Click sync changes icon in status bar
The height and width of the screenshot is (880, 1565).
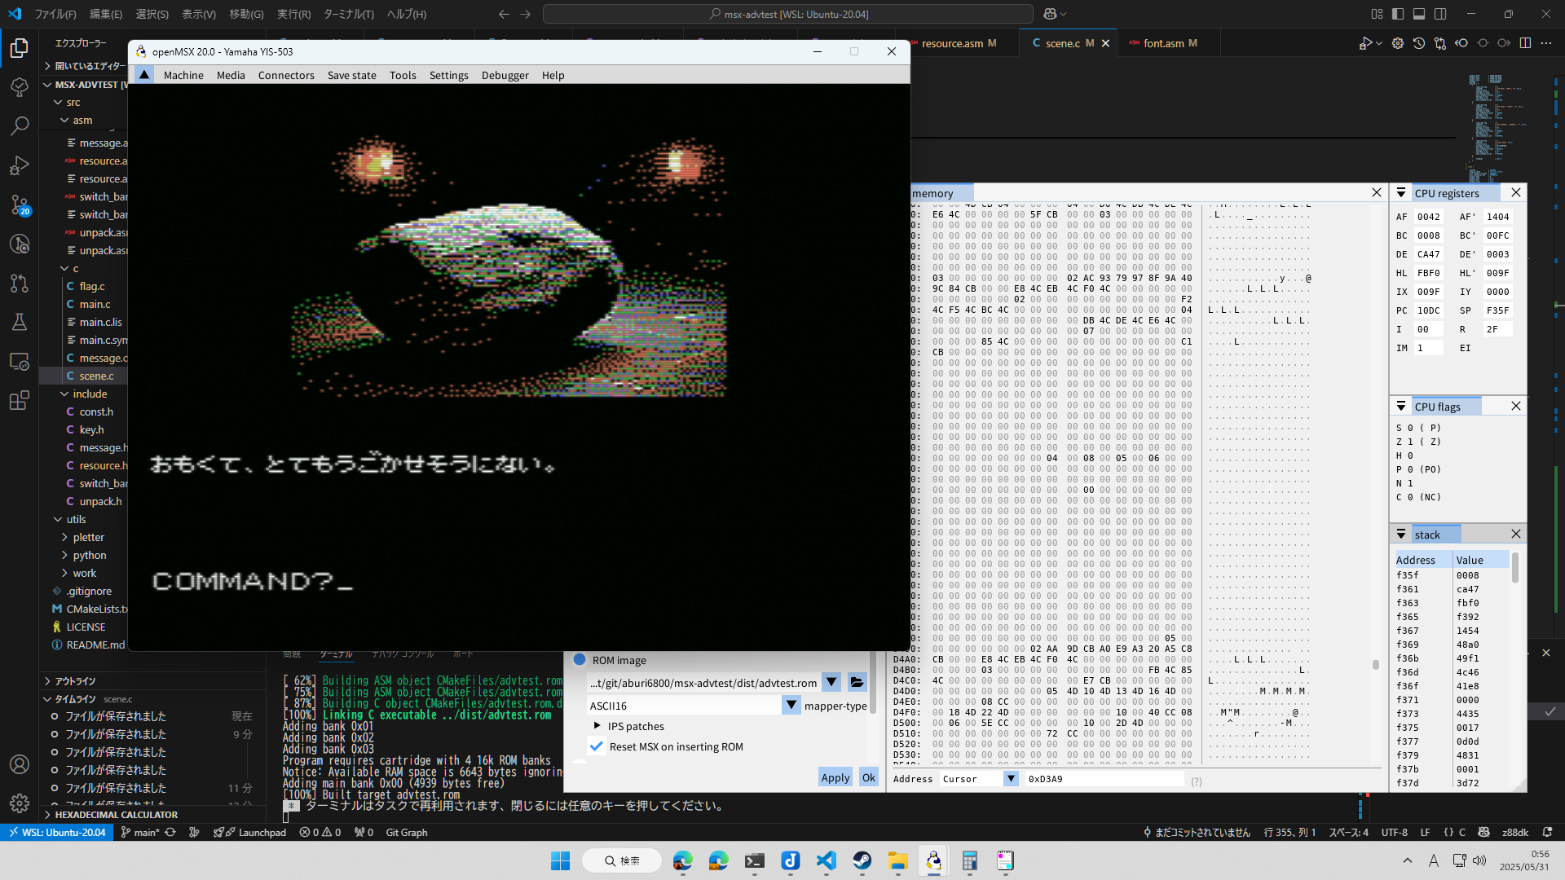pos(170,833)
